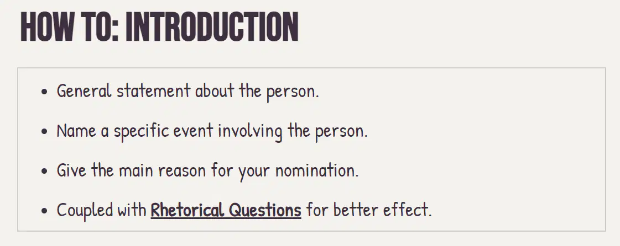Open the Rhetorical Questions underlined link
The width and height of the screenshot is (620, 246).
[226, 210]
